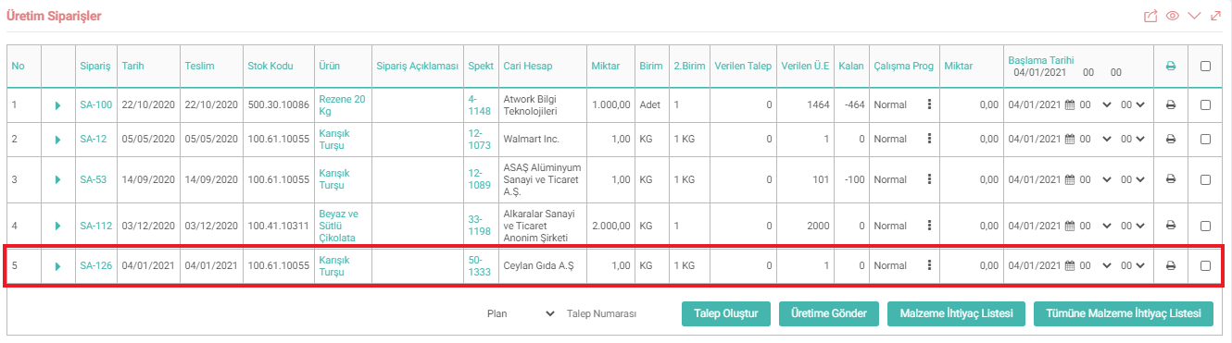Click the export icon in panel header
Screen dimensions: 1232x343
point(1151,16)
